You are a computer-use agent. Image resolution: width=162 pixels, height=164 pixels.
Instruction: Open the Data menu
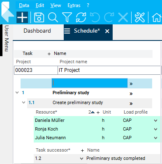[24, 5]
